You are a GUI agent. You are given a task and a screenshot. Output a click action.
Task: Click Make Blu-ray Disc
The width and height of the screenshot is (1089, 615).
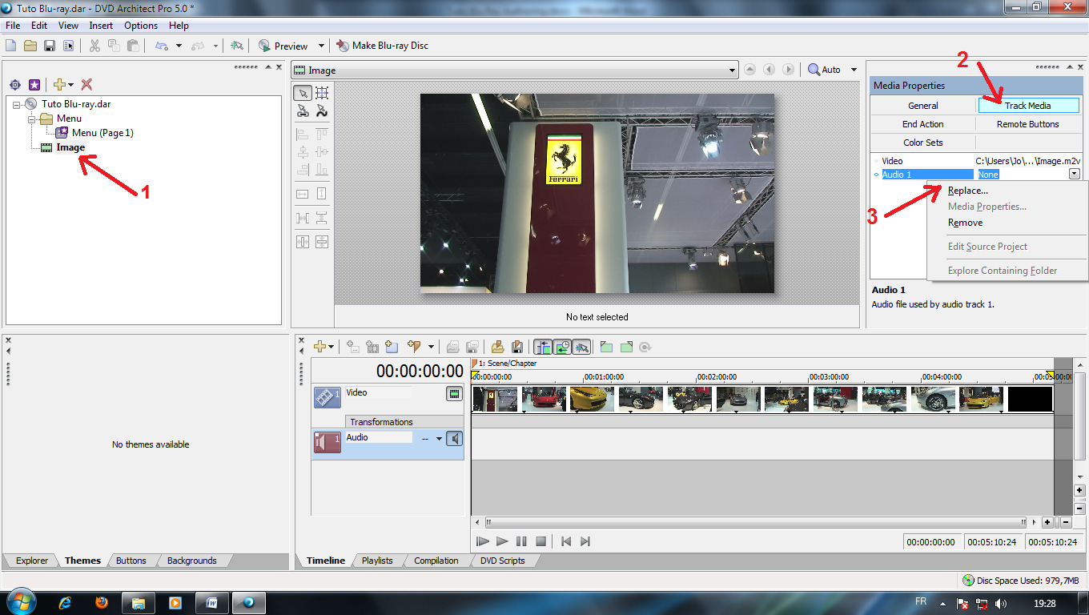[383, 46]
